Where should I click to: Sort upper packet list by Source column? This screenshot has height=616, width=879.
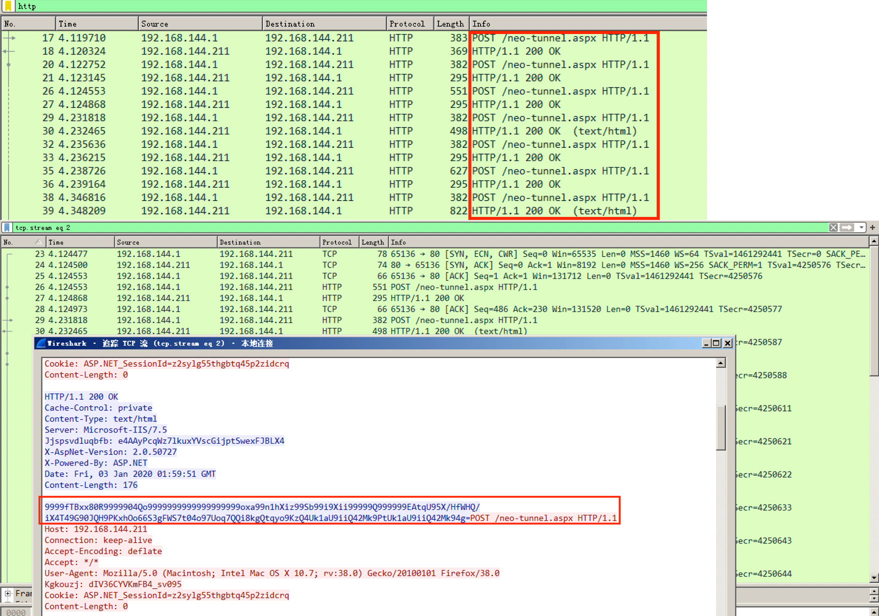pyautogui.click(x=200, y=23)
